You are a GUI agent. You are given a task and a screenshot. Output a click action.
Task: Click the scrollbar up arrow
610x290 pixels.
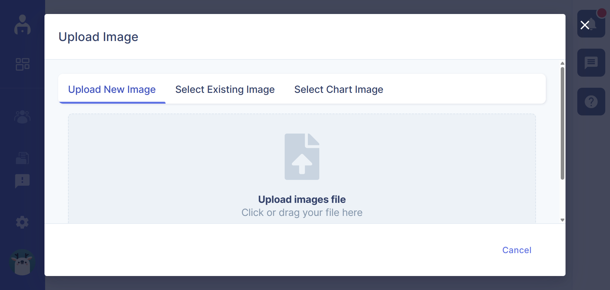[x=562, y=63]
